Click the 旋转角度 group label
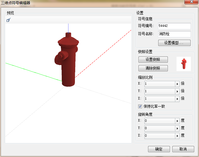Screen dimensions: 199x157 click(145, 114)
